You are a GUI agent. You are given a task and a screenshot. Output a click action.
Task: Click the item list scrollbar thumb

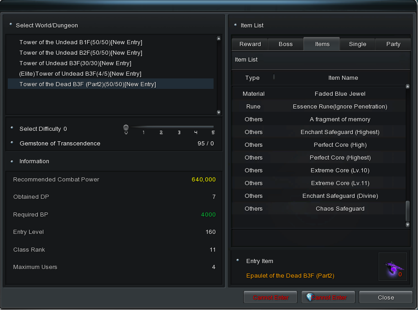[x=408, y=211]
